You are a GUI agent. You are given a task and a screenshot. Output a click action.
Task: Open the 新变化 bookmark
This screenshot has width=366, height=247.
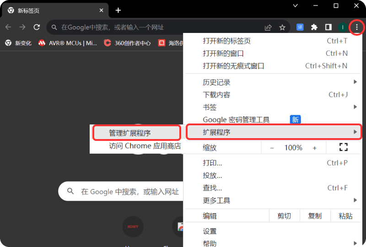coord(18,43)
